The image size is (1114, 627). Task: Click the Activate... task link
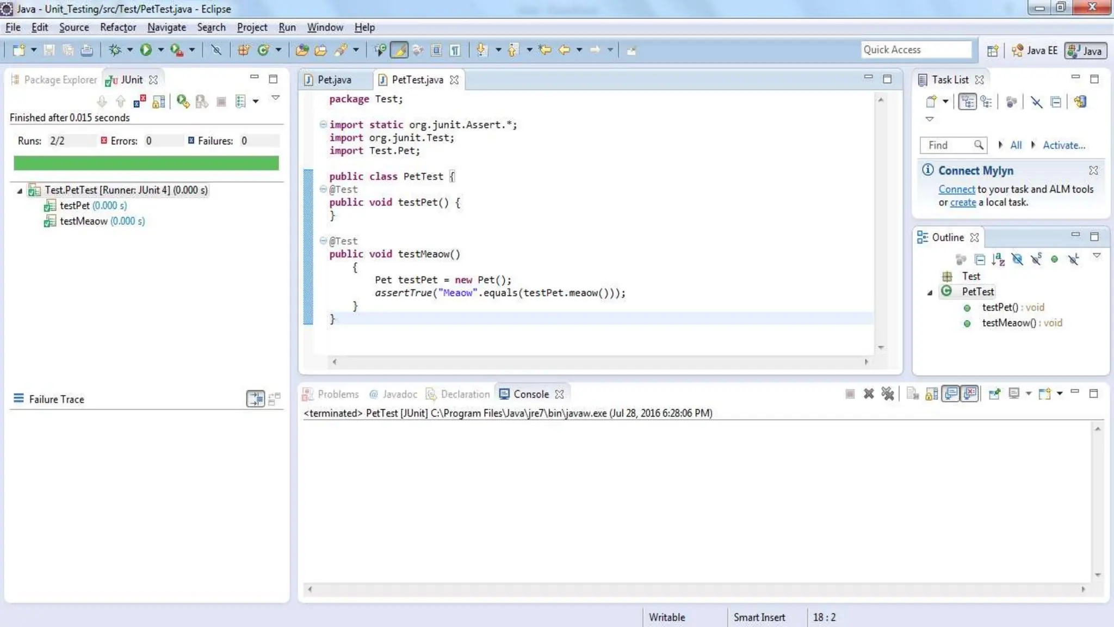tap(1063, 145)
